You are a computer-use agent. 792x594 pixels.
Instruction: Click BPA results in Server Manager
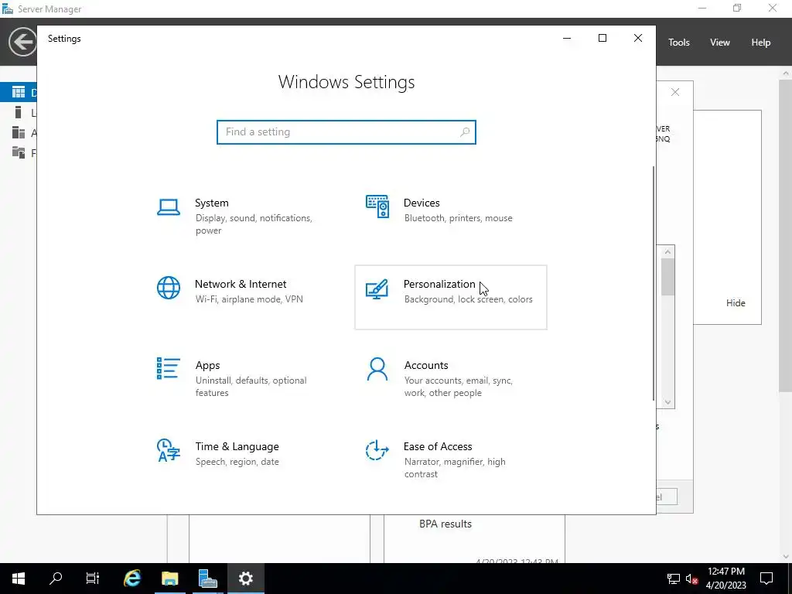(x=445, y=524)
